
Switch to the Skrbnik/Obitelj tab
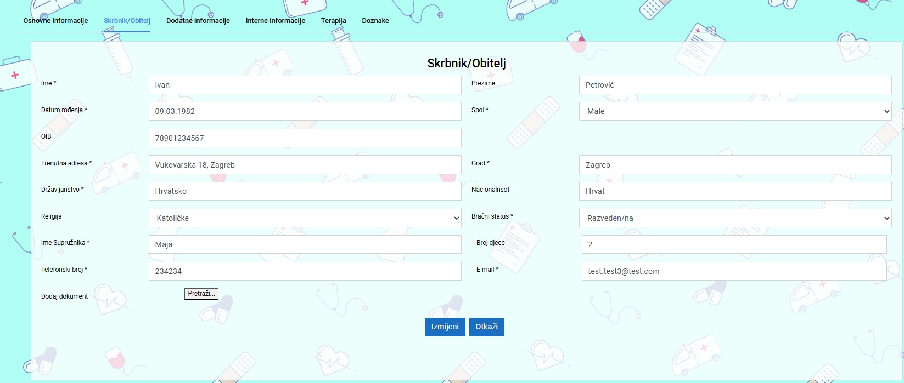pyautogui.click(x=127, y=21)
